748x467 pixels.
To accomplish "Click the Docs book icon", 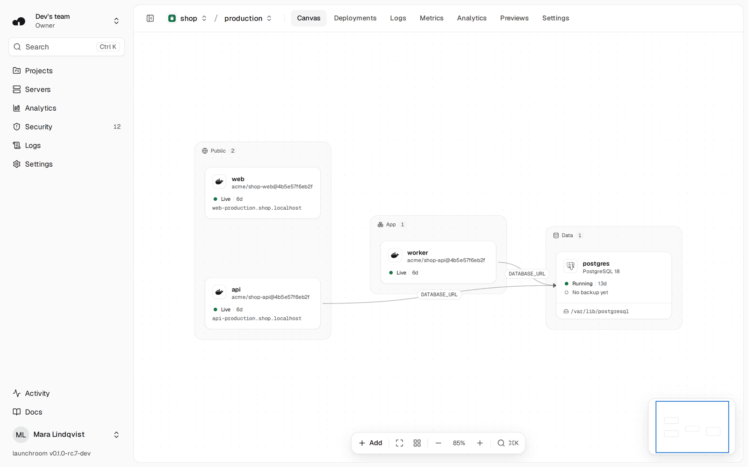I will (17, 412).
